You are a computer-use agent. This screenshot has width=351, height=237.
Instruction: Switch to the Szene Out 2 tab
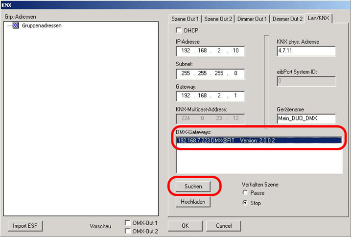point(218,19)
